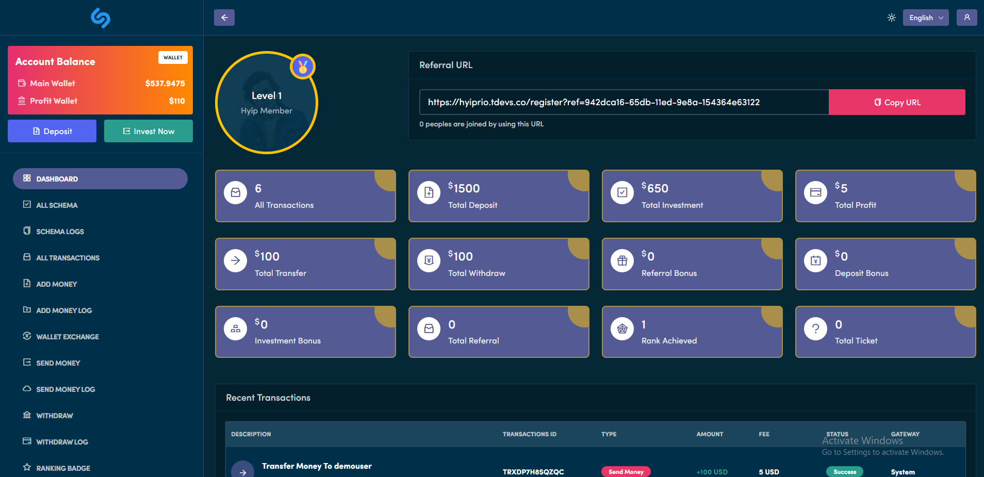
Task: Click the back arrow button in header
Action: (224, 18)
